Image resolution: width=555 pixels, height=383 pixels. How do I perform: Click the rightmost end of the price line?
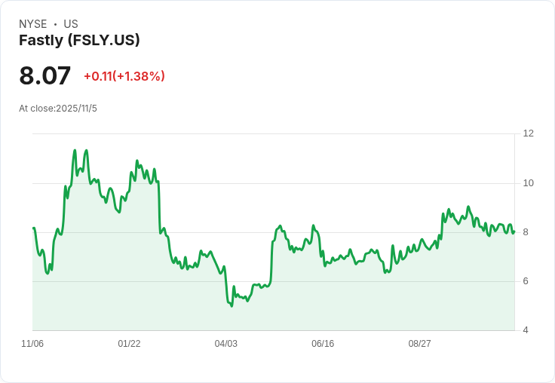[x=514, y=231]
